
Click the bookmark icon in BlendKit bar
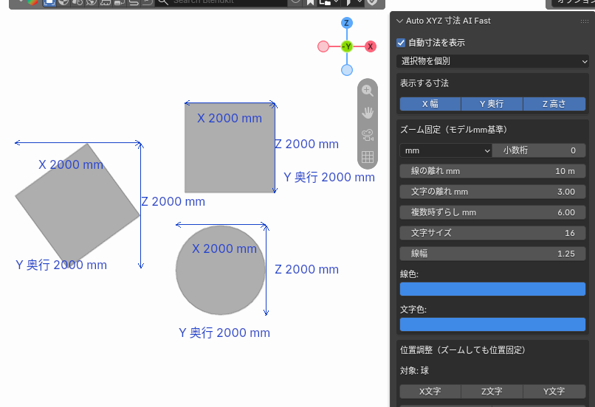pos(310,2)
